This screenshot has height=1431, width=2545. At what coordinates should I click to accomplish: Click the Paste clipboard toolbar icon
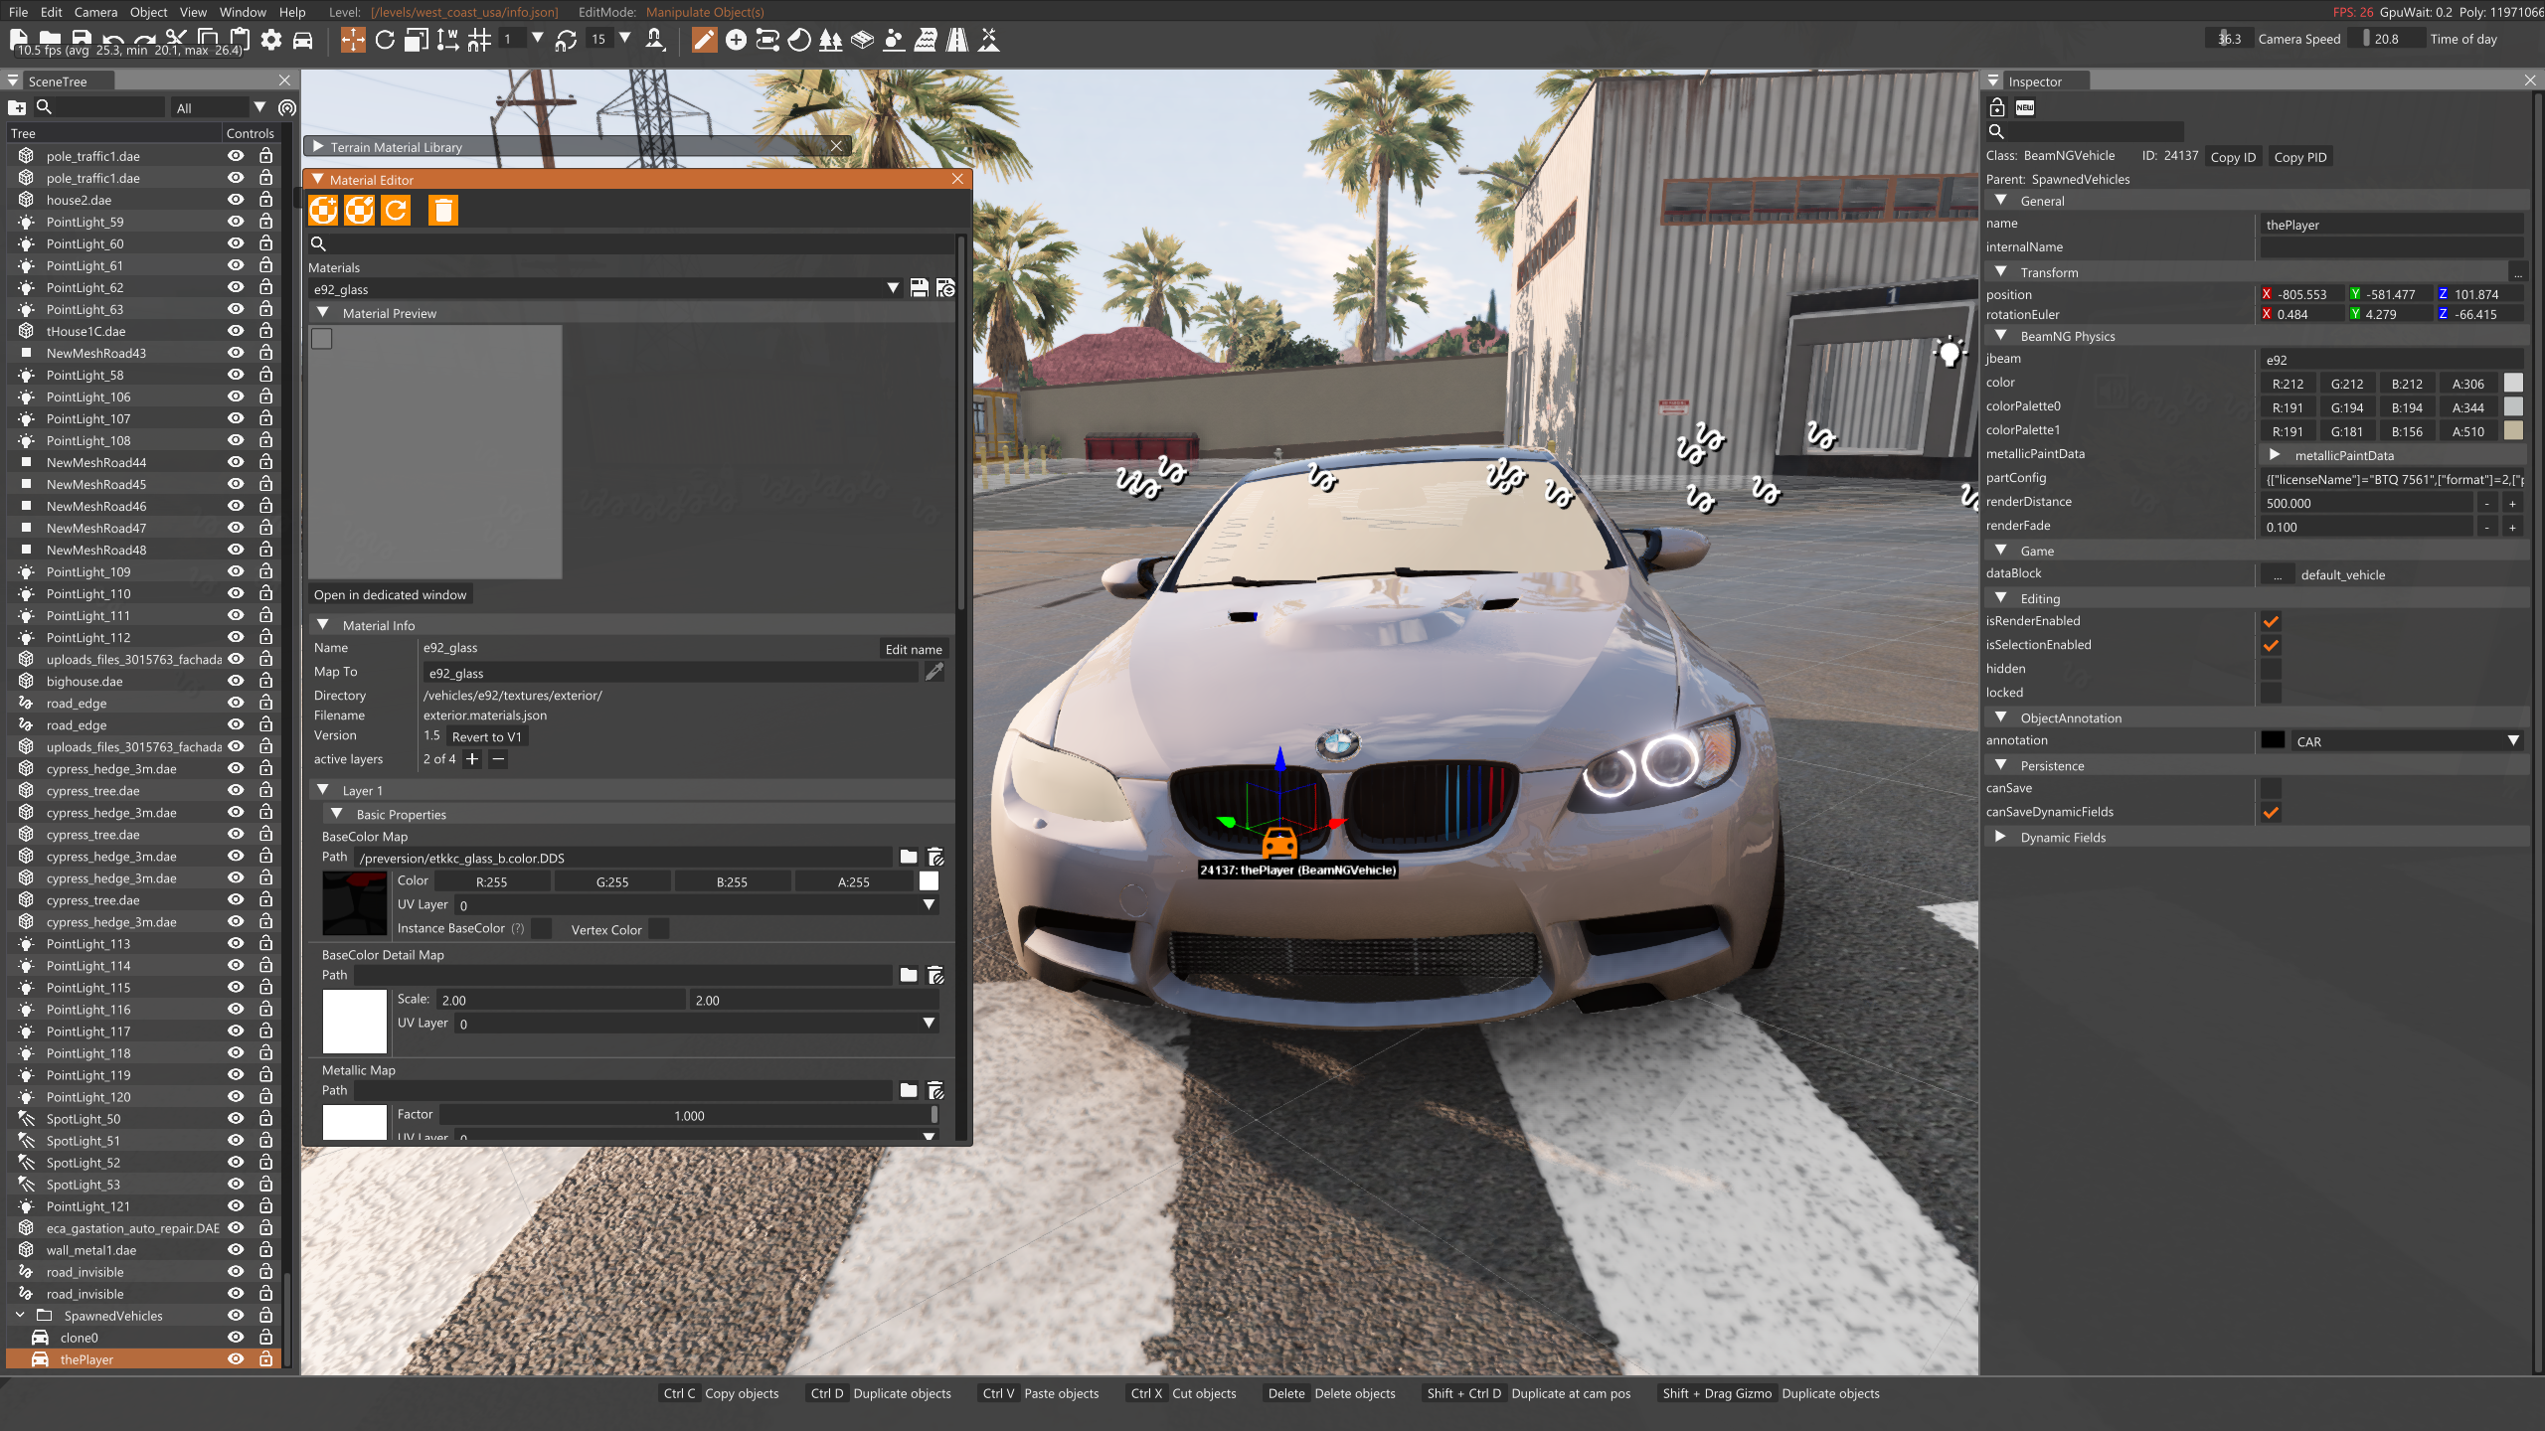[x=239, y=39]
